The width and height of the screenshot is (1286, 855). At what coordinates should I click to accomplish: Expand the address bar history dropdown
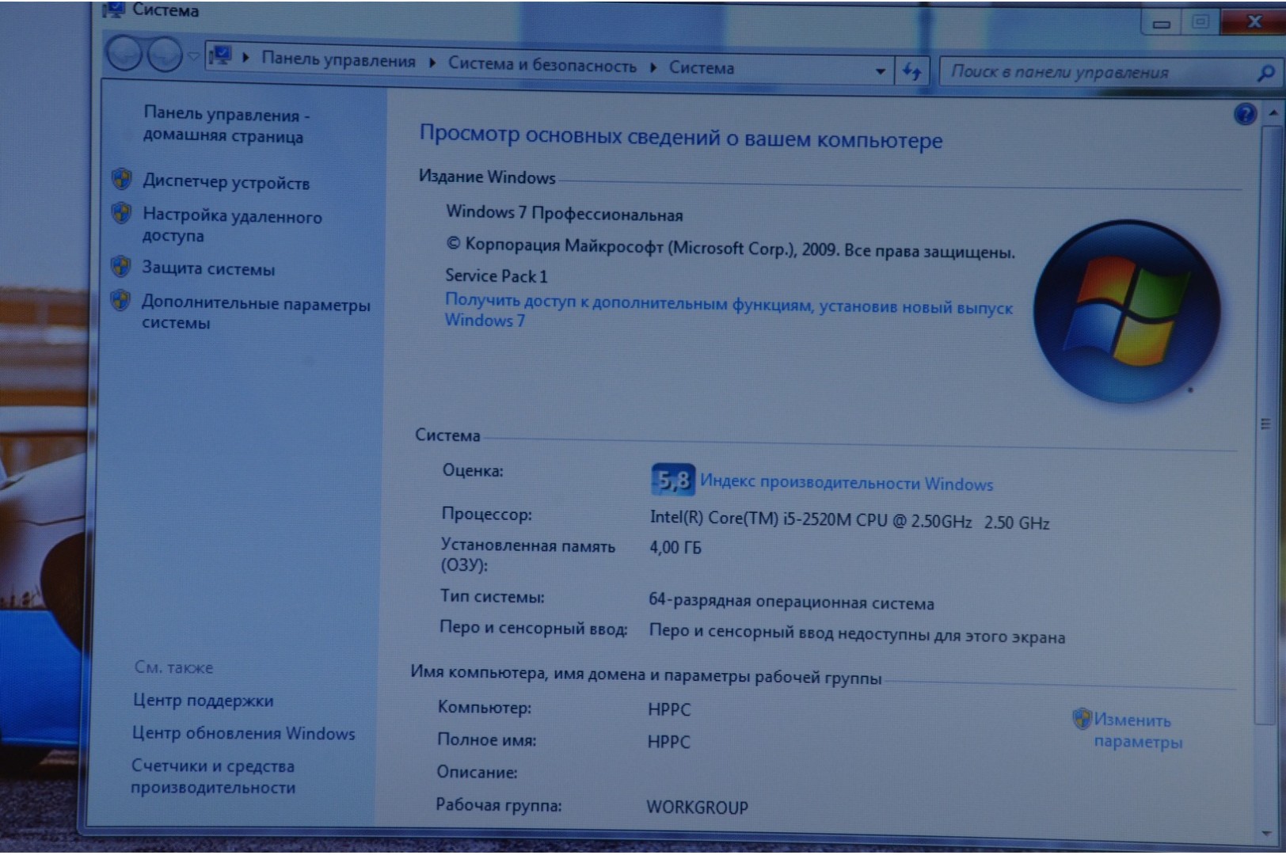880,70
